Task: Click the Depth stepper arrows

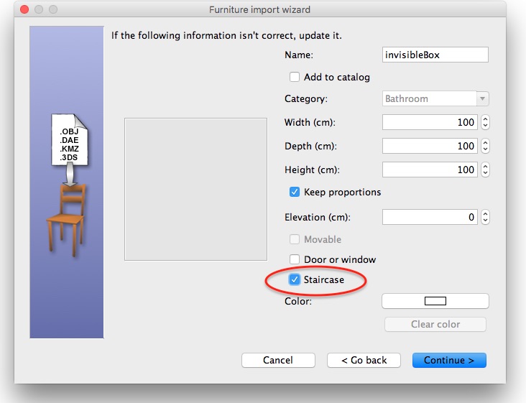Action: [485, 147]
